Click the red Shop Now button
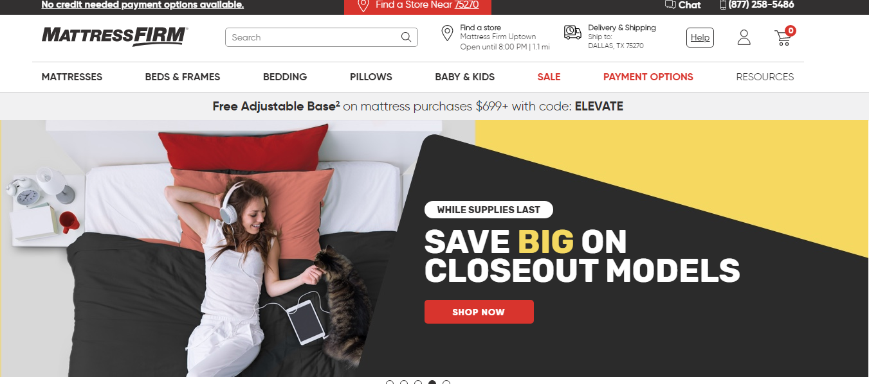869x384 pixels. tap(479, 312)
